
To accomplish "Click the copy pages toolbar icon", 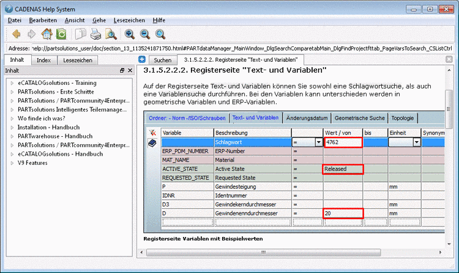I will pyautogui.click(x=81, y=34).
